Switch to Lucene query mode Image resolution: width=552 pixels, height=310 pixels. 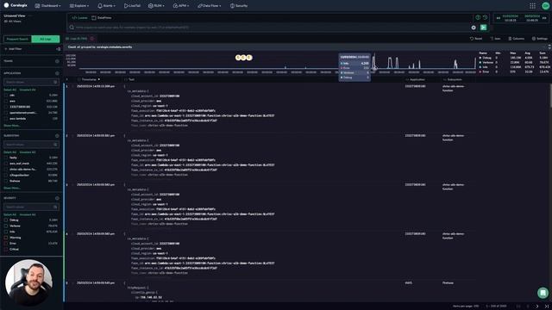[80, 17]
